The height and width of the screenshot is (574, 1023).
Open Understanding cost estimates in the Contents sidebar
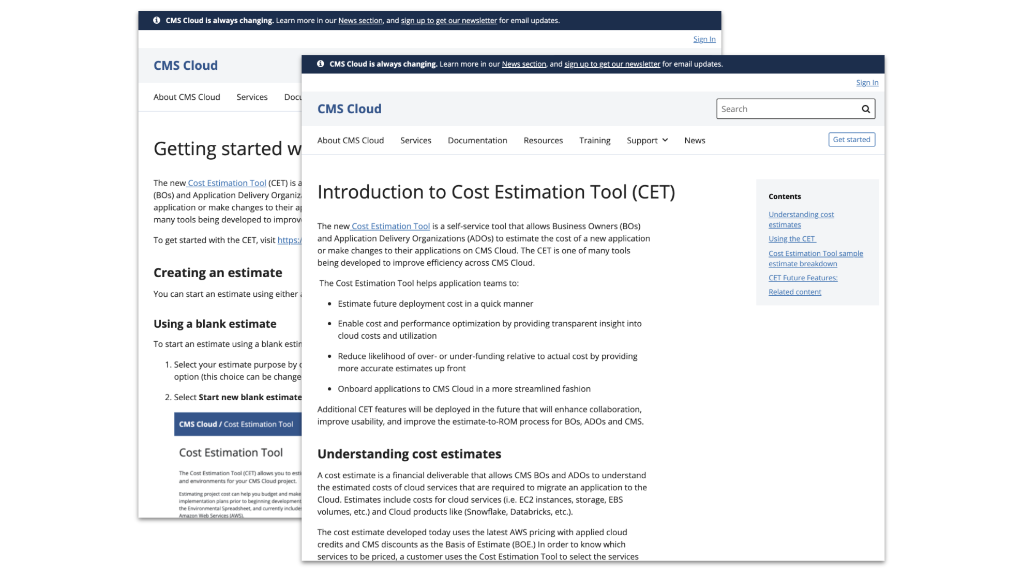801,219
